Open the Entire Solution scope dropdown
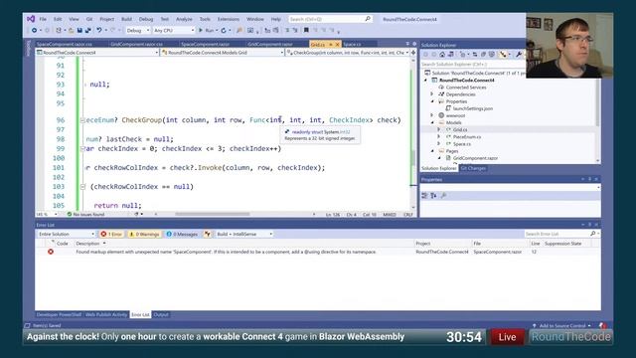Screen dimensions: 636x358 (67, 235)
